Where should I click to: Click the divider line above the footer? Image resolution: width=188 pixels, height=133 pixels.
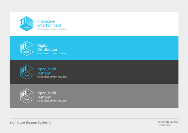coord(94,119)
